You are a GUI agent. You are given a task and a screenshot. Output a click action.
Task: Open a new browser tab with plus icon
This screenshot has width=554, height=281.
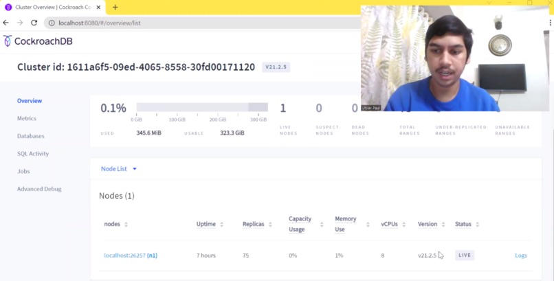115,7
